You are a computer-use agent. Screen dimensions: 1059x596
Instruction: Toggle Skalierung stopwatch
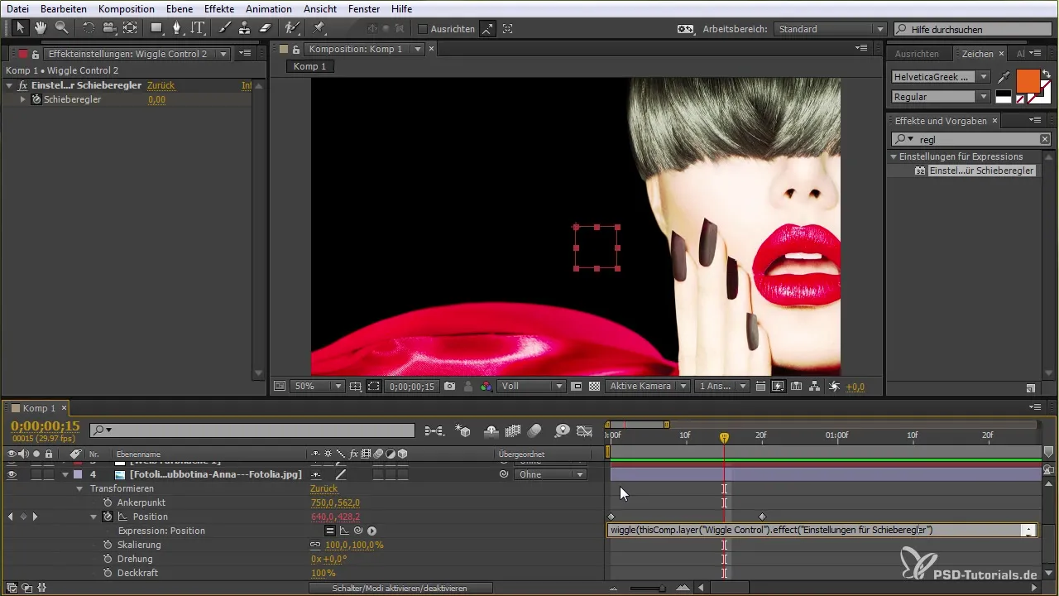[108, 545]
